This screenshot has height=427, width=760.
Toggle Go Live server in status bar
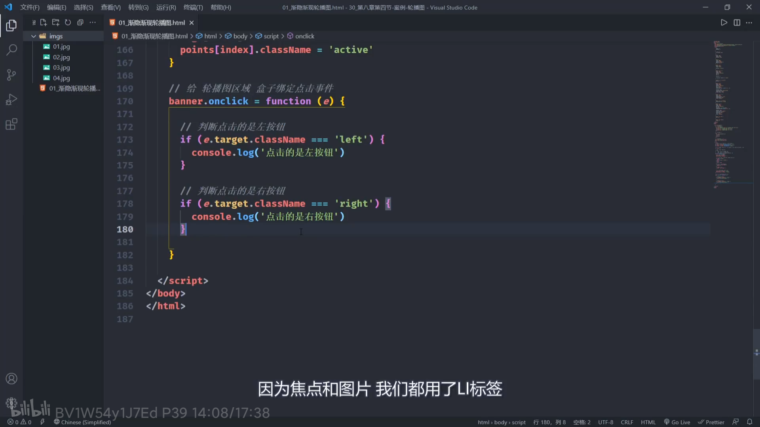677,422
